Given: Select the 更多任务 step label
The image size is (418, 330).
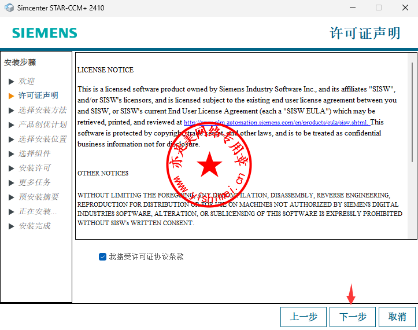Looking at the screenshot, I should (34, 182).
